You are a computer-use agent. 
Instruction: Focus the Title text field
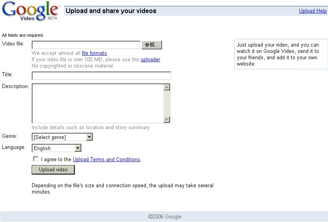point(101,76)
